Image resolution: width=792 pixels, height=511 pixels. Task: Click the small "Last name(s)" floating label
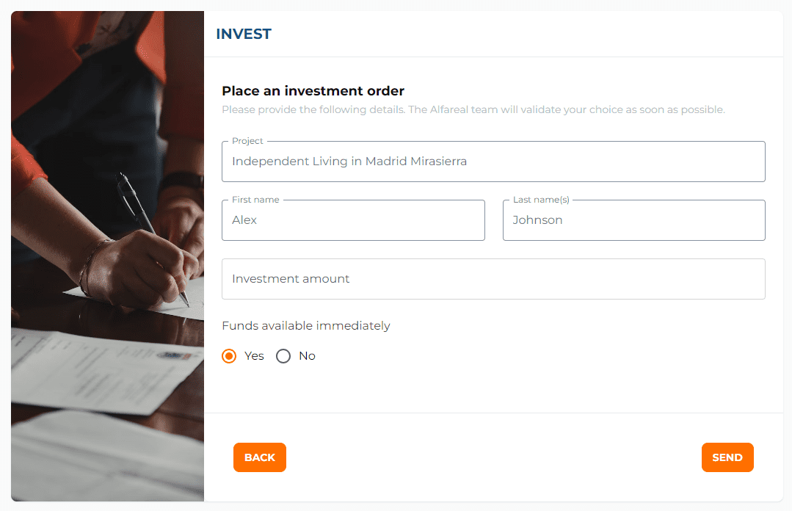541,200
